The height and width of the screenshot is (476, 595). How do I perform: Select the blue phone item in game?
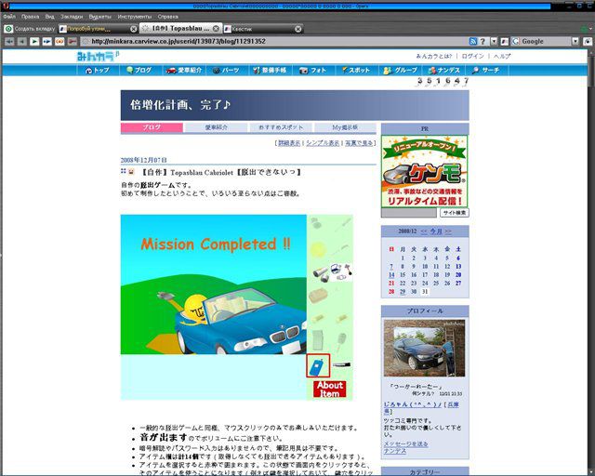point(318,366)
